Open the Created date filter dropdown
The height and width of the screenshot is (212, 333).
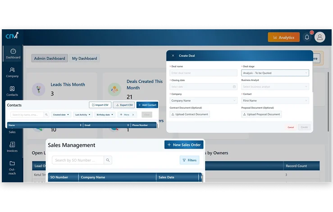pos(61,115)
